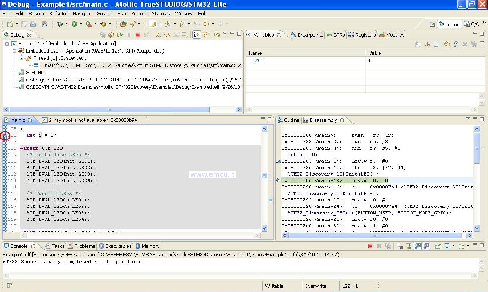Click the red Terminate icon in Console toolbar

(x=370, y=246)
